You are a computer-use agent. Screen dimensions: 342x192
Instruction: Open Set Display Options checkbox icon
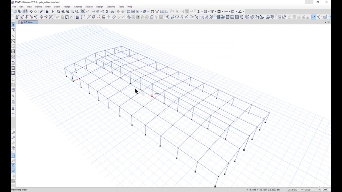tap(133, 11)
